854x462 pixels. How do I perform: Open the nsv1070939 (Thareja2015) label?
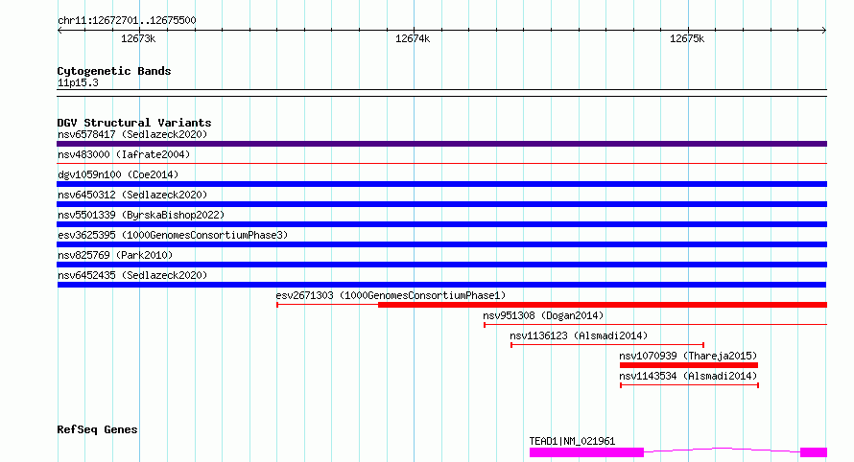click(688, 356)
